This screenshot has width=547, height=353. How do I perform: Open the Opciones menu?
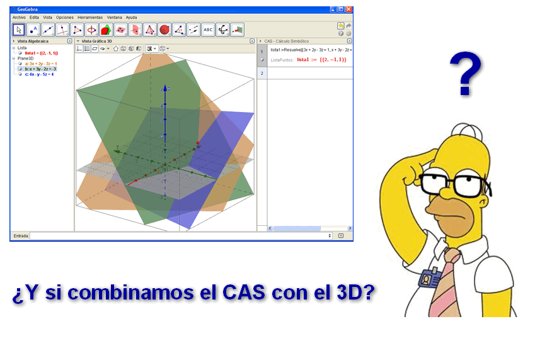click(65, 18)
